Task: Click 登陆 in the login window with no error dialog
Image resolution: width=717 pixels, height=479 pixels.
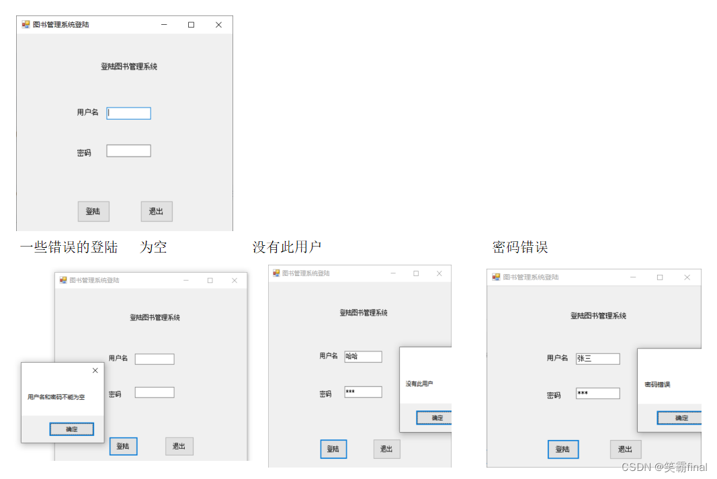Action: click(x=93, y=211)
